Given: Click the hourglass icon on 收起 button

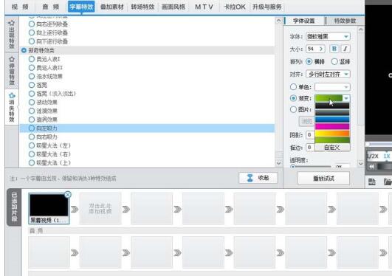Looking at the screenshot, I should (x=250, y=178).
